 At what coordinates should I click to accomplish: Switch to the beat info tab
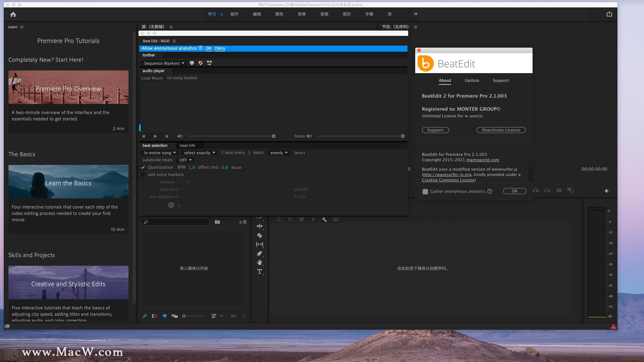[x=187, y=145]
